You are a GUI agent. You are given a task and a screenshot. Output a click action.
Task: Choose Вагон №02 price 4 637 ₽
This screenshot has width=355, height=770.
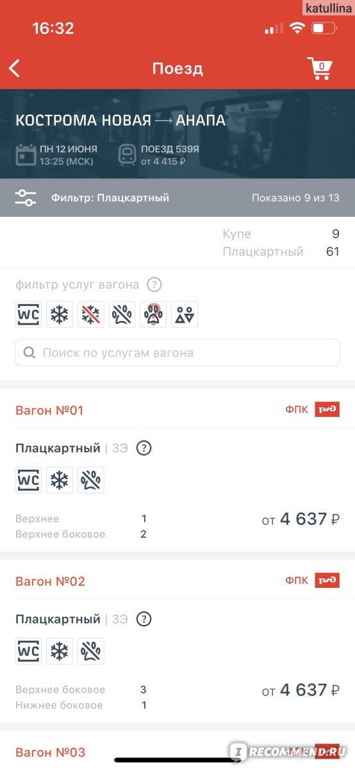pyautogui.click(x=301, y=690)
